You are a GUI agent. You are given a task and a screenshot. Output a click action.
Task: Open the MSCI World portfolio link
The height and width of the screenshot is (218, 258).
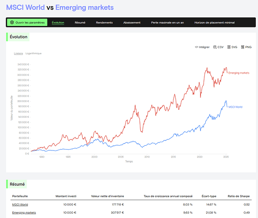20,204
